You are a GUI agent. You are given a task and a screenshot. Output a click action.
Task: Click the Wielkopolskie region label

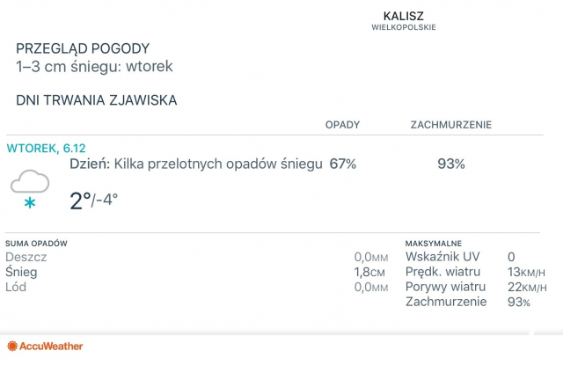click(404, 27)
